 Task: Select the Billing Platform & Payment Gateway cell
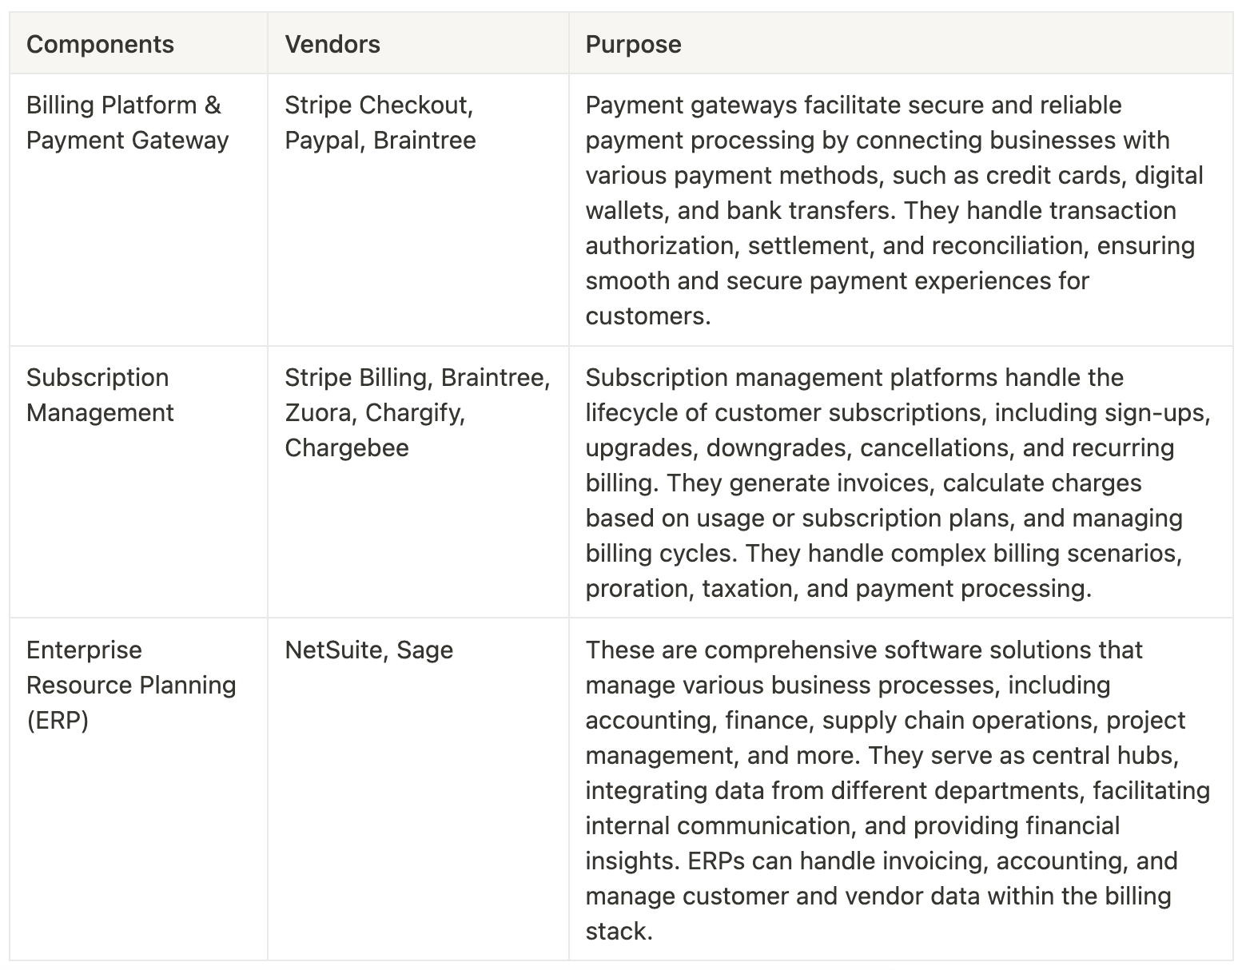(127, 123)
